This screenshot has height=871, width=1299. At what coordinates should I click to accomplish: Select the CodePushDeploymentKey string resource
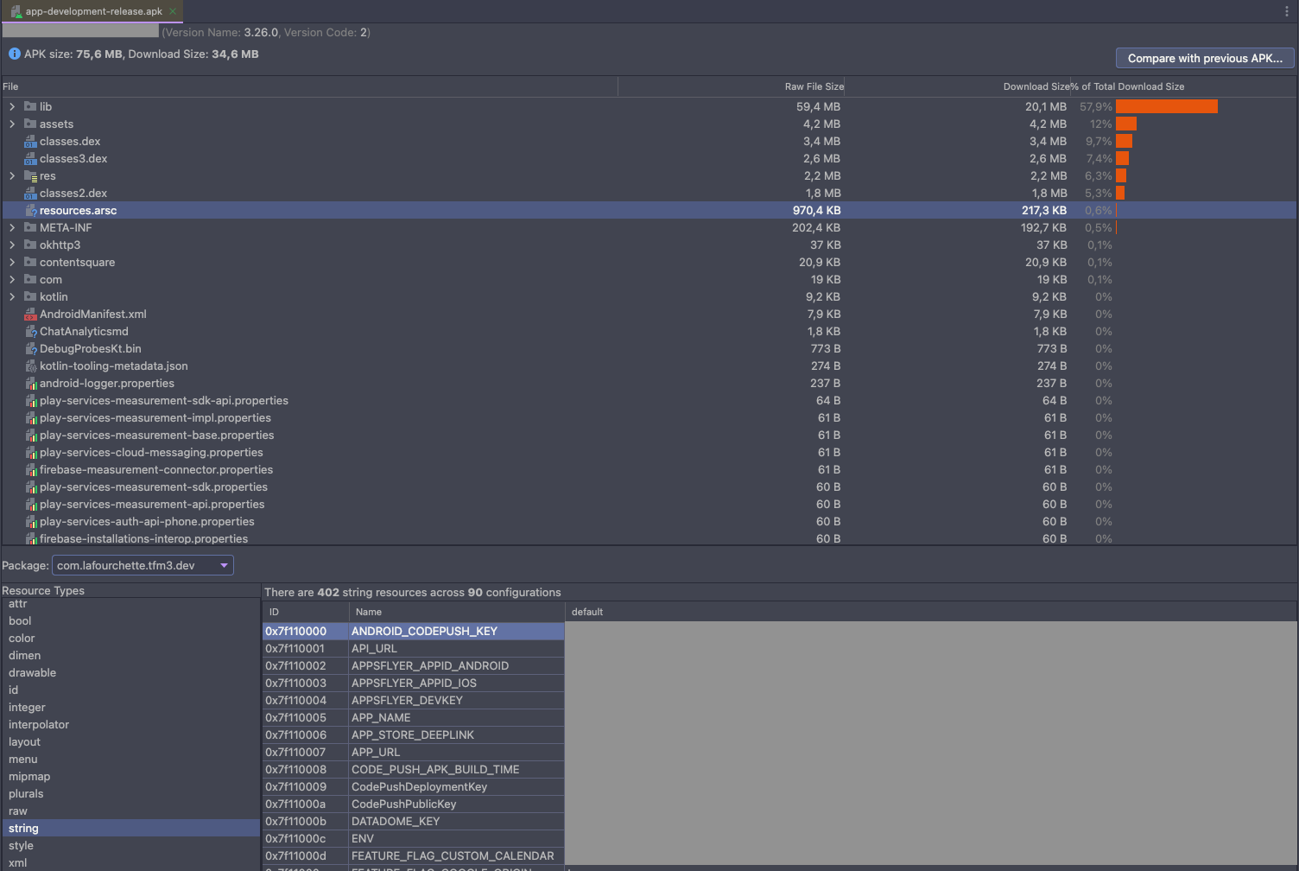pyautogui.click(x=414, y=787)
